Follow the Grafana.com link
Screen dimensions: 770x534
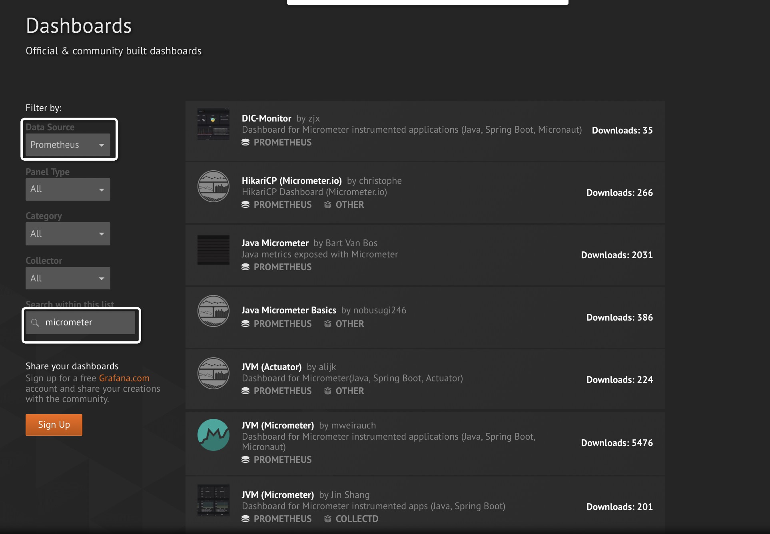(124, 378)
